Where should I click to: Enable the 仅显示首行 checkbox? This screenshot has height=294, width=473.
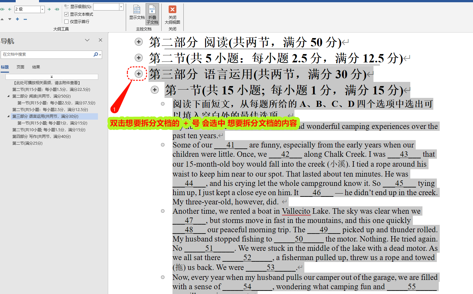point(66,21)
